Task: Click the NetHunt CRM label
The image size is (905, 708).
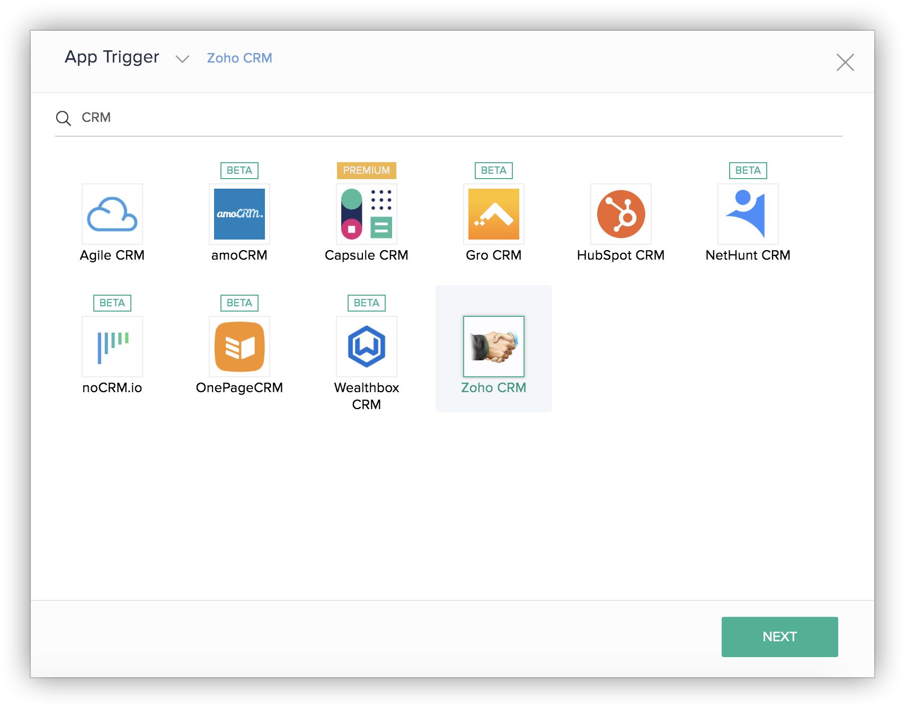Action: pos(748,255)
